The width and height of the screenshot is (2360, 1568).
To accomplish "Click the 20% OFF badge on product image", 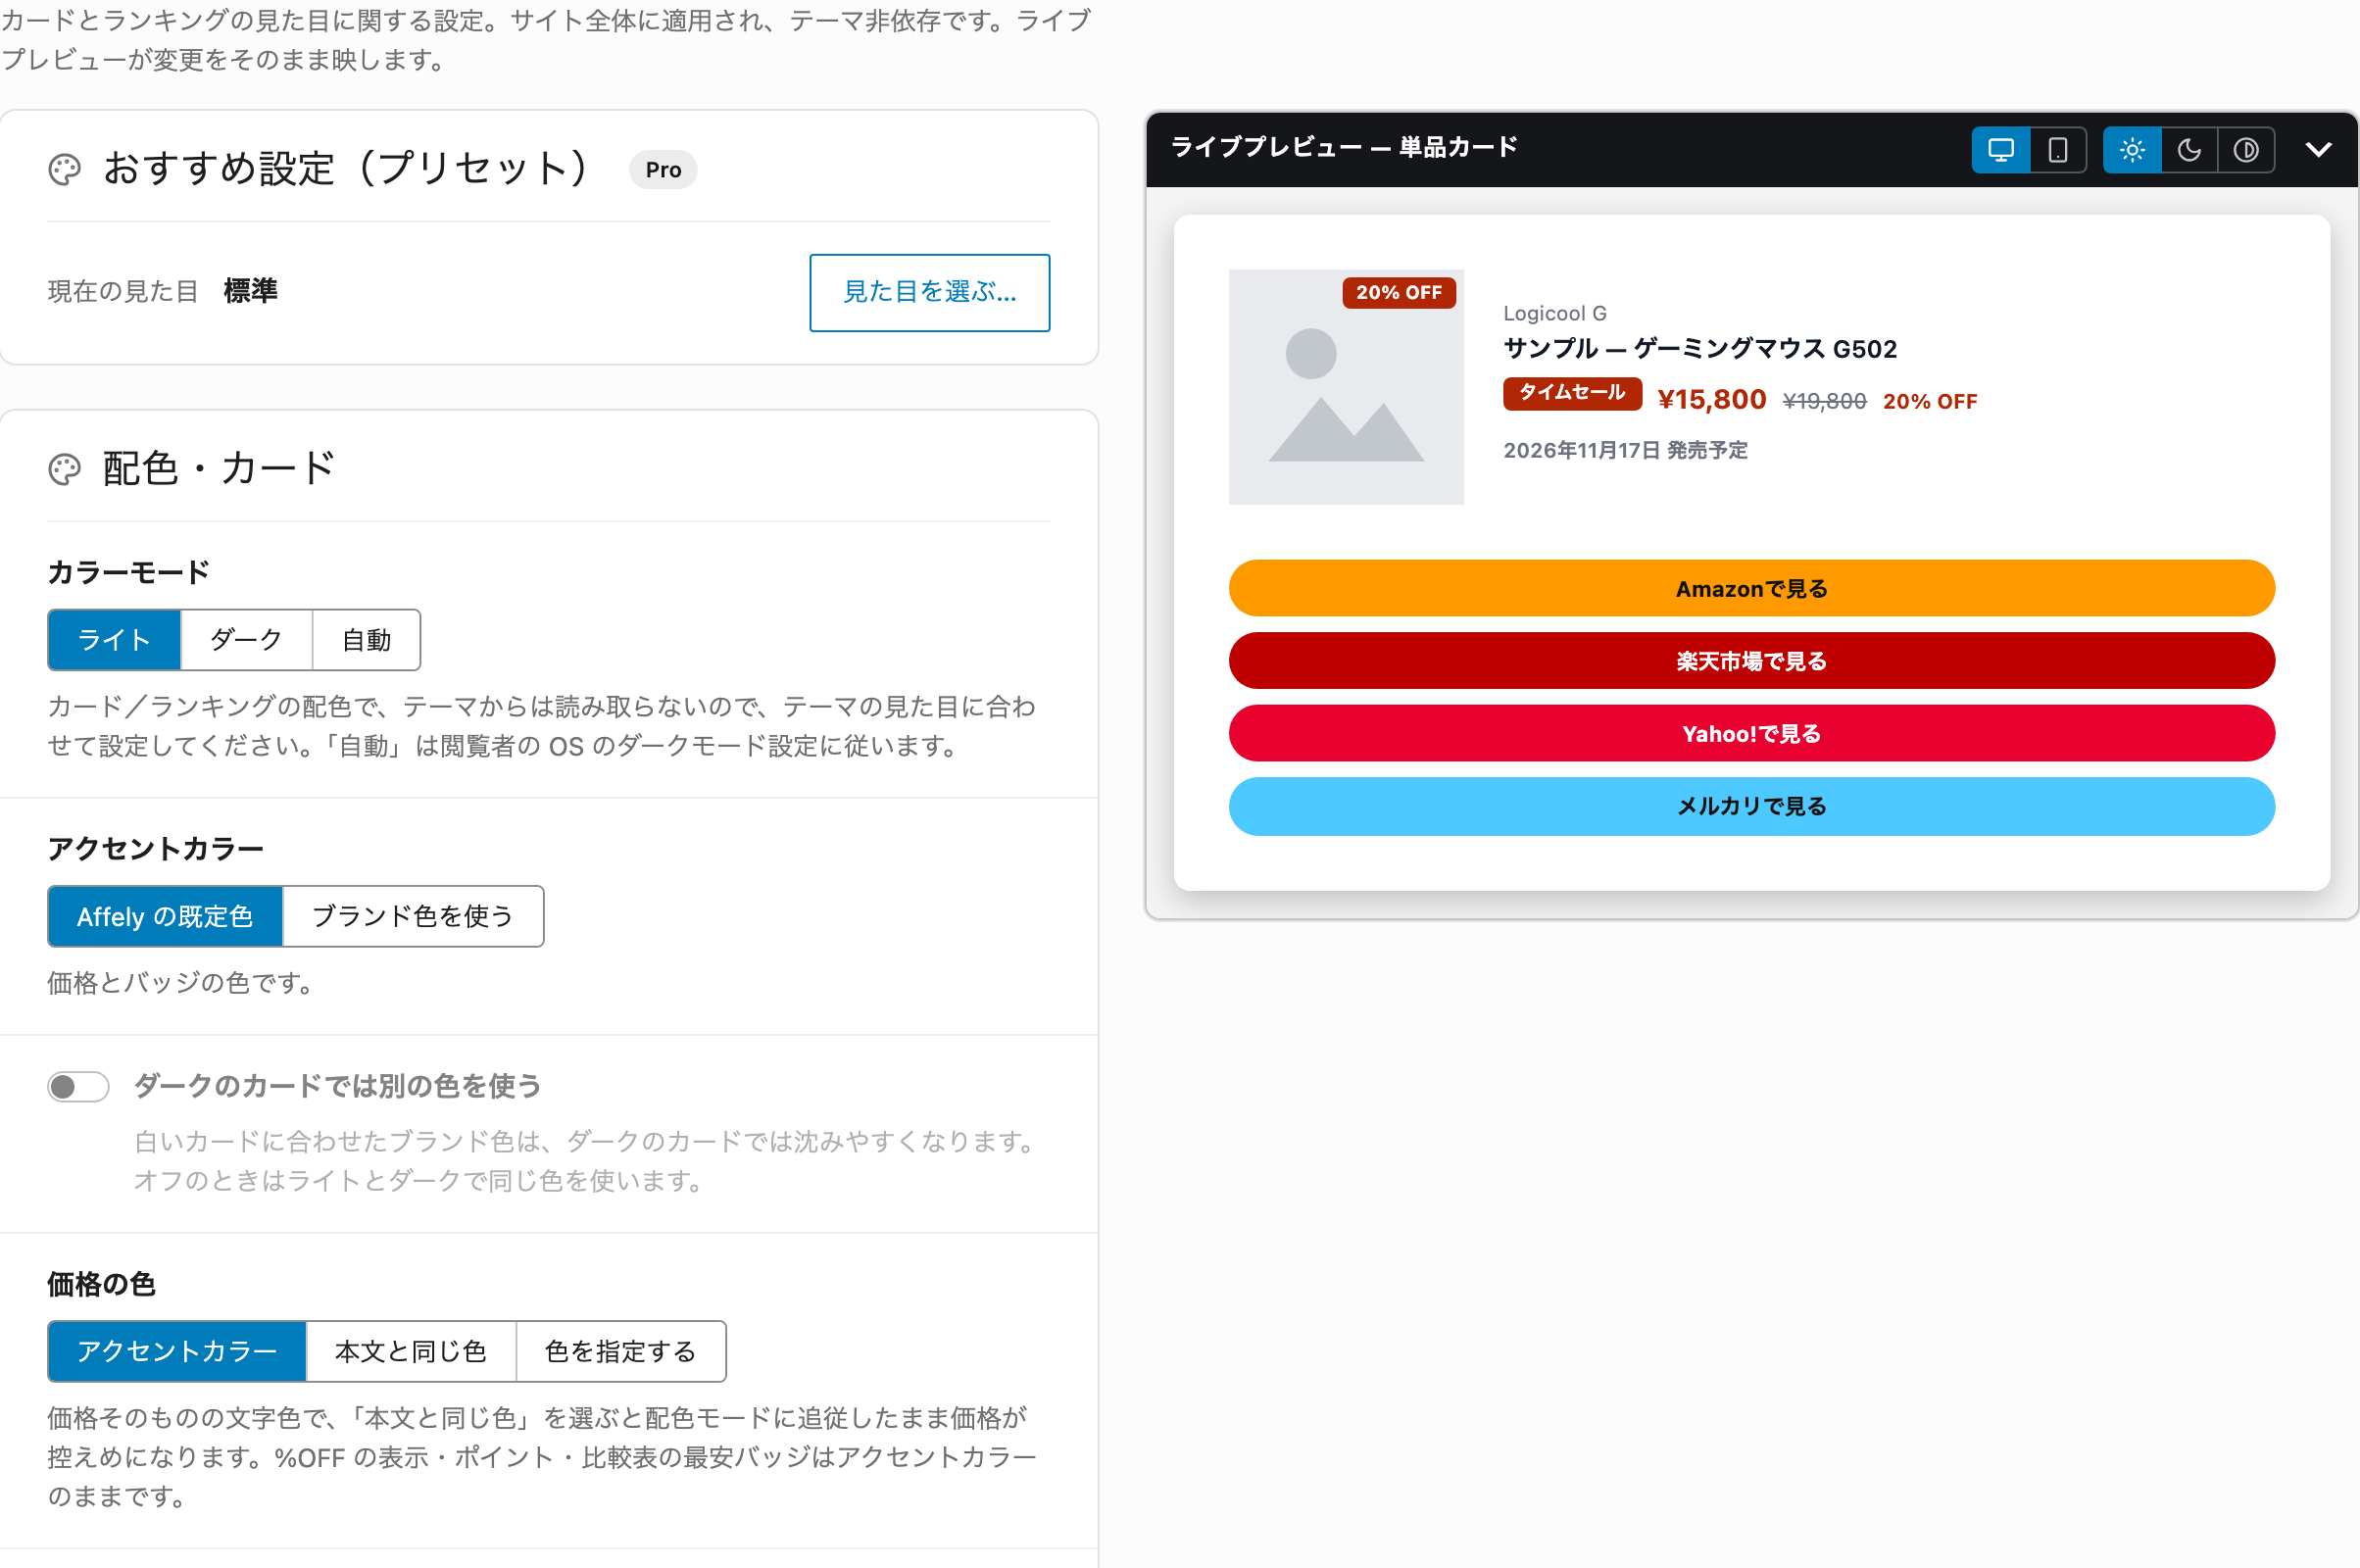I will click(x=1399, y=292).
